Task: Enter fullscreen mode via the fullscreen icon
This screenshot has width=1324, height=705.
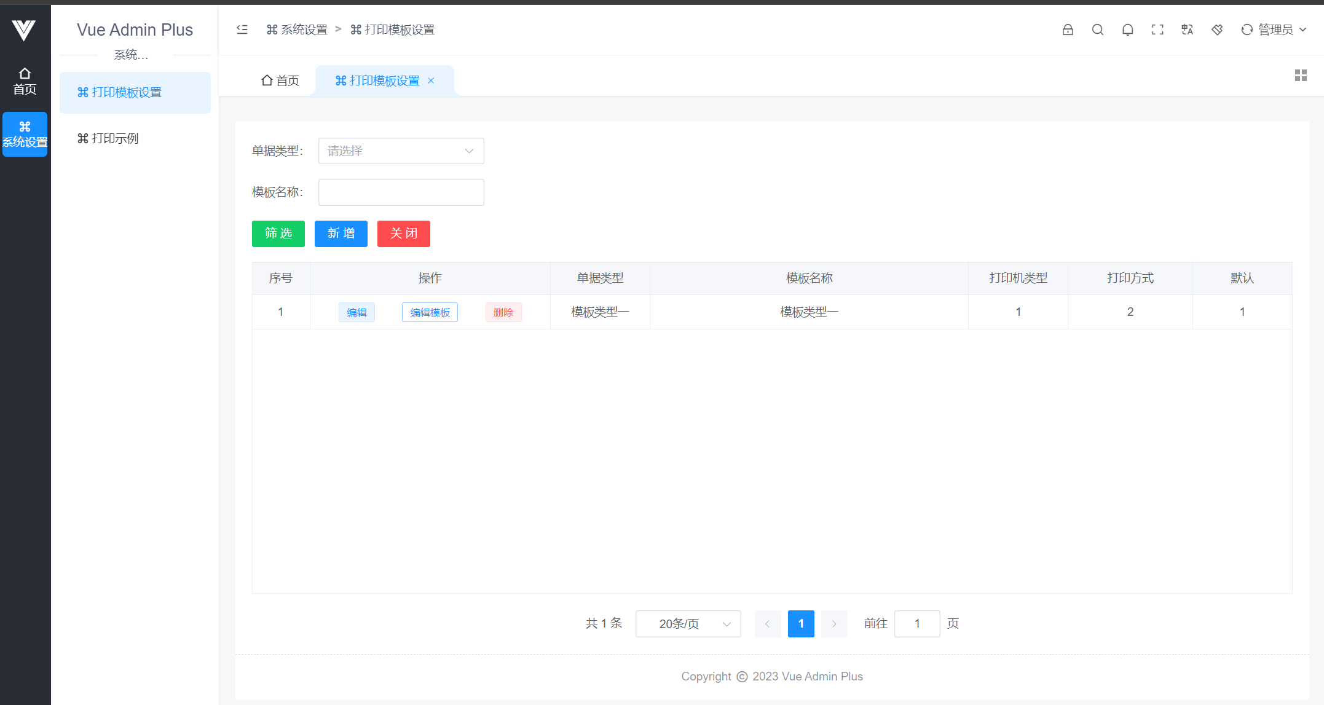Action: [1158, 30]
